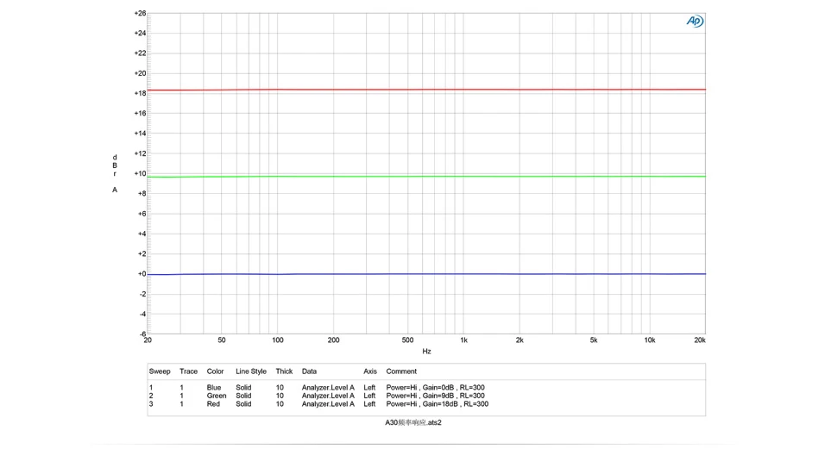Screen dimensions: 825x474
Task: Click the '1k' frequency tick label
Action: [463, 340]
